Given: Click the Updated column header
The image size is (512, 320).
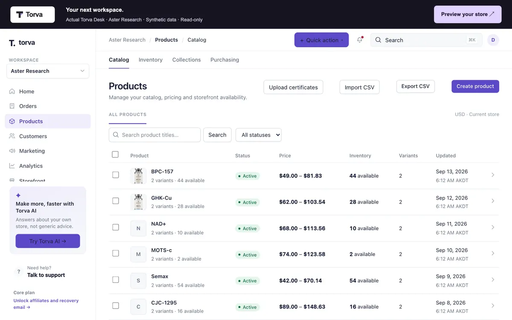Looking at the screenshot, I should (x=446, y=156).
